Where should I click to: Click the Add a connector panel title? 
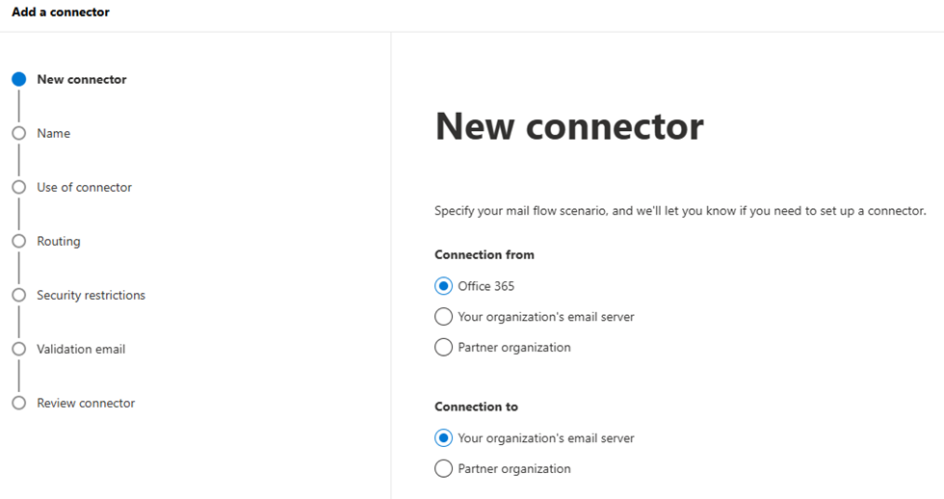tap(61, 13)
